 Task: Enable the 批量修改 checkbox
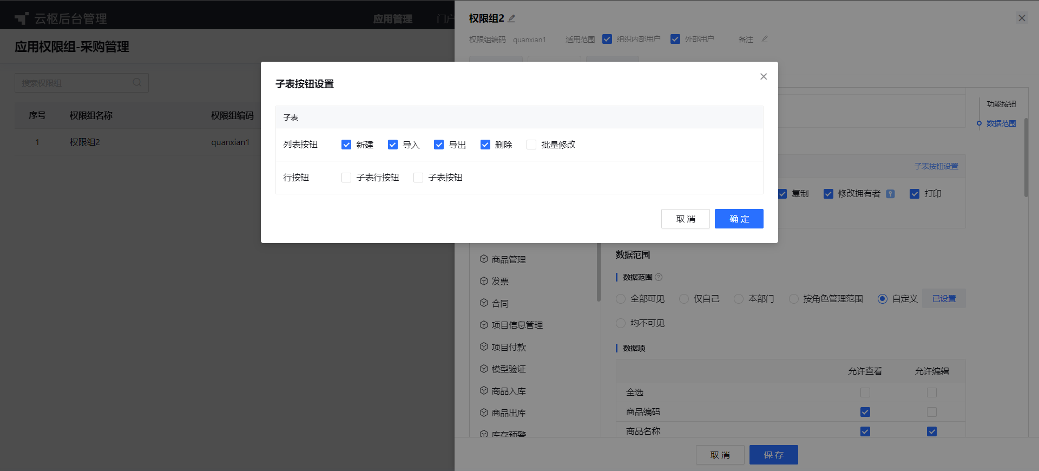(531, 145)
